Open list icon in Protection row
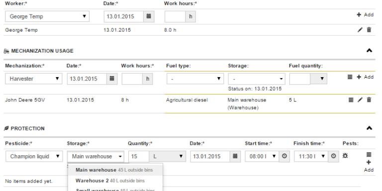The height and width of the screenshot is (191, 382). click(369, 155)
